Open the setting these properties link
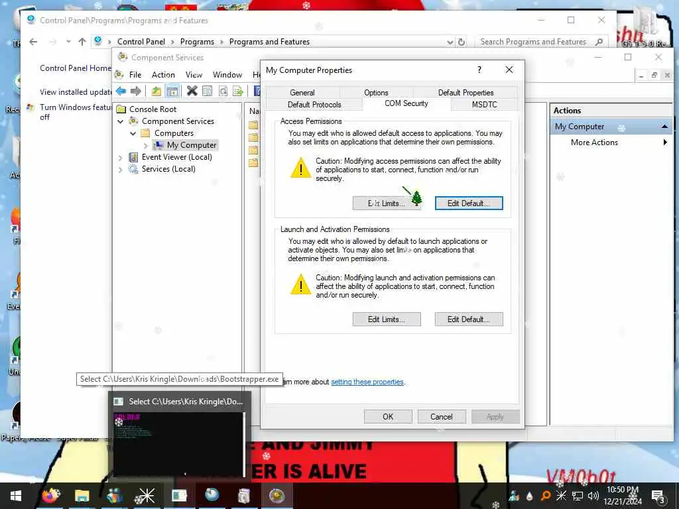This screenshot has height=509, width=679. (367, 382)
